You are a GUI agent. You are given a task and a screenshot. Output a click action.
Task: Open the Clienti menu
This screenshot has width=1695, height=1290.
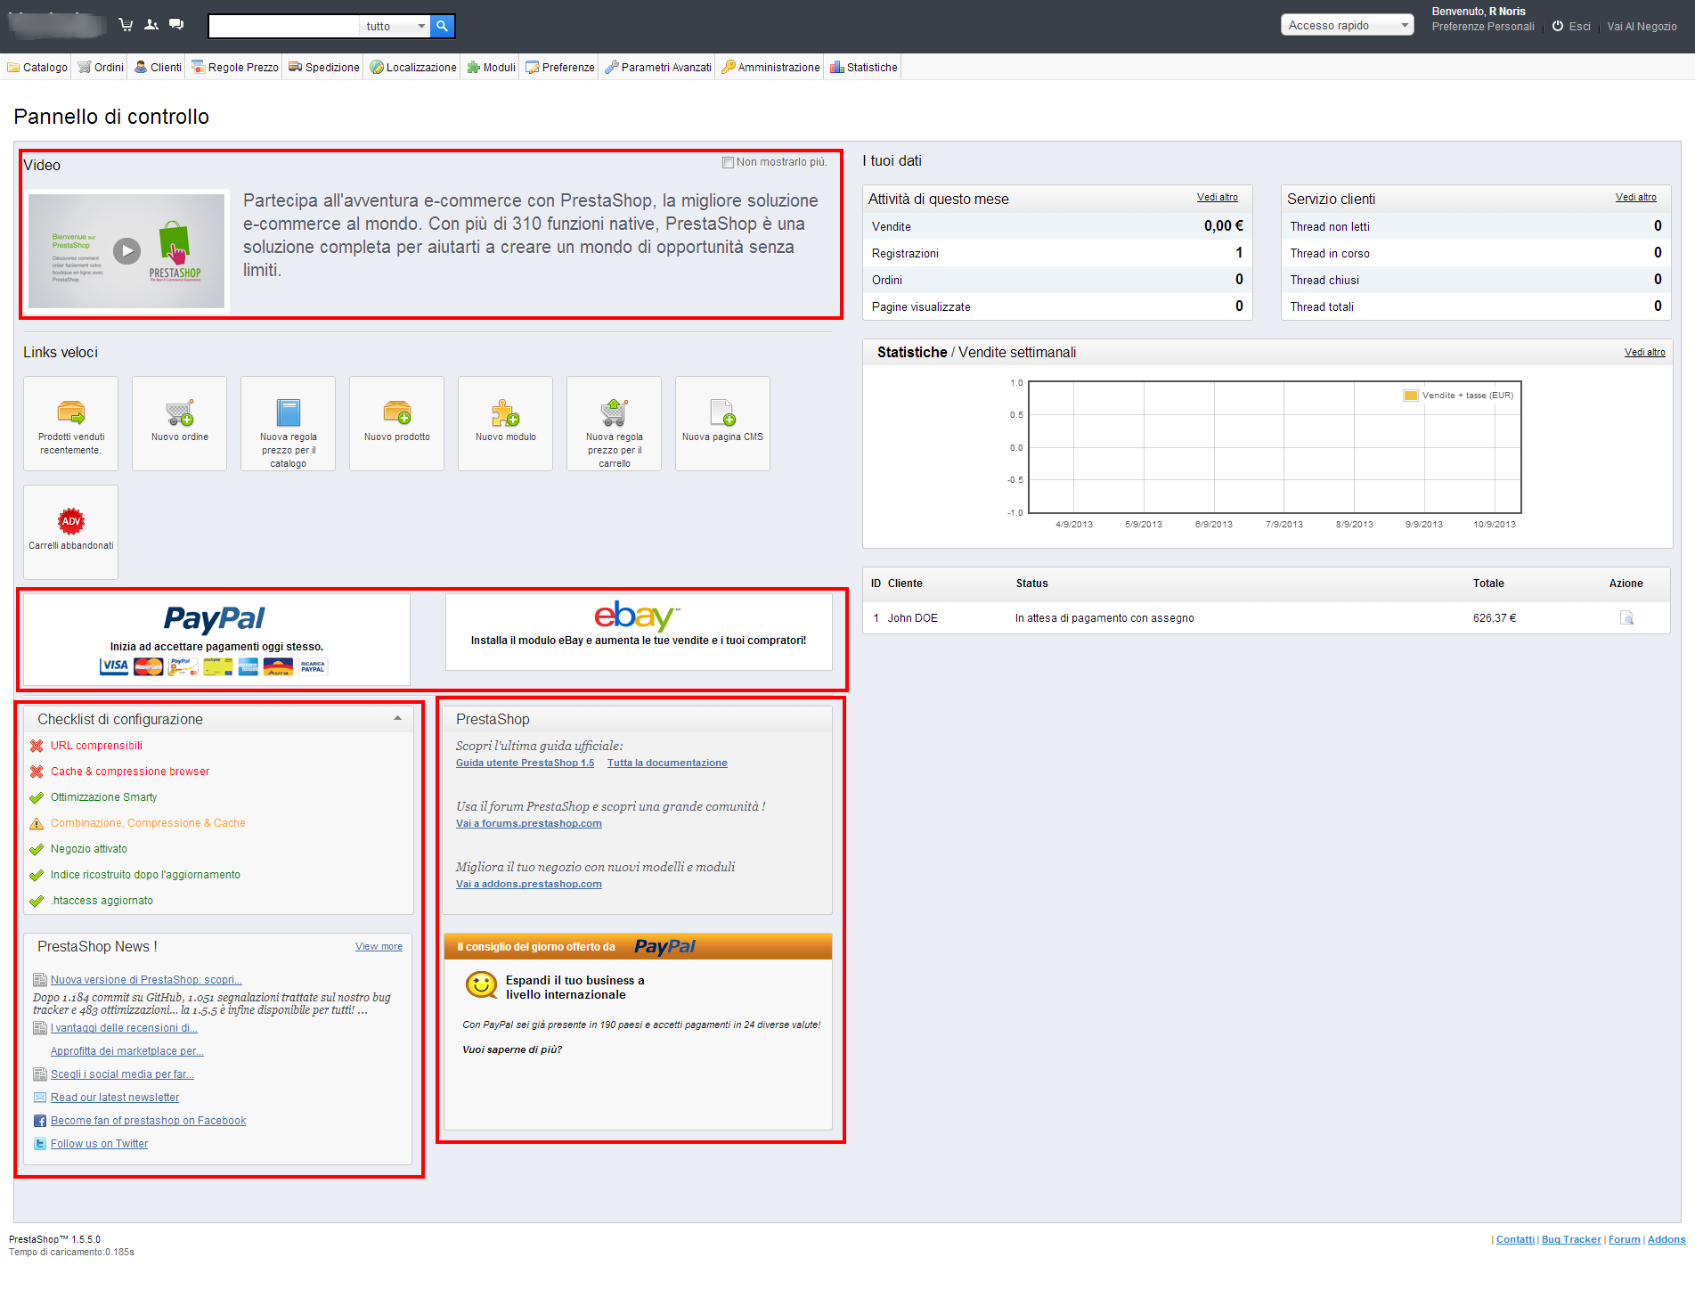(158, 67)
